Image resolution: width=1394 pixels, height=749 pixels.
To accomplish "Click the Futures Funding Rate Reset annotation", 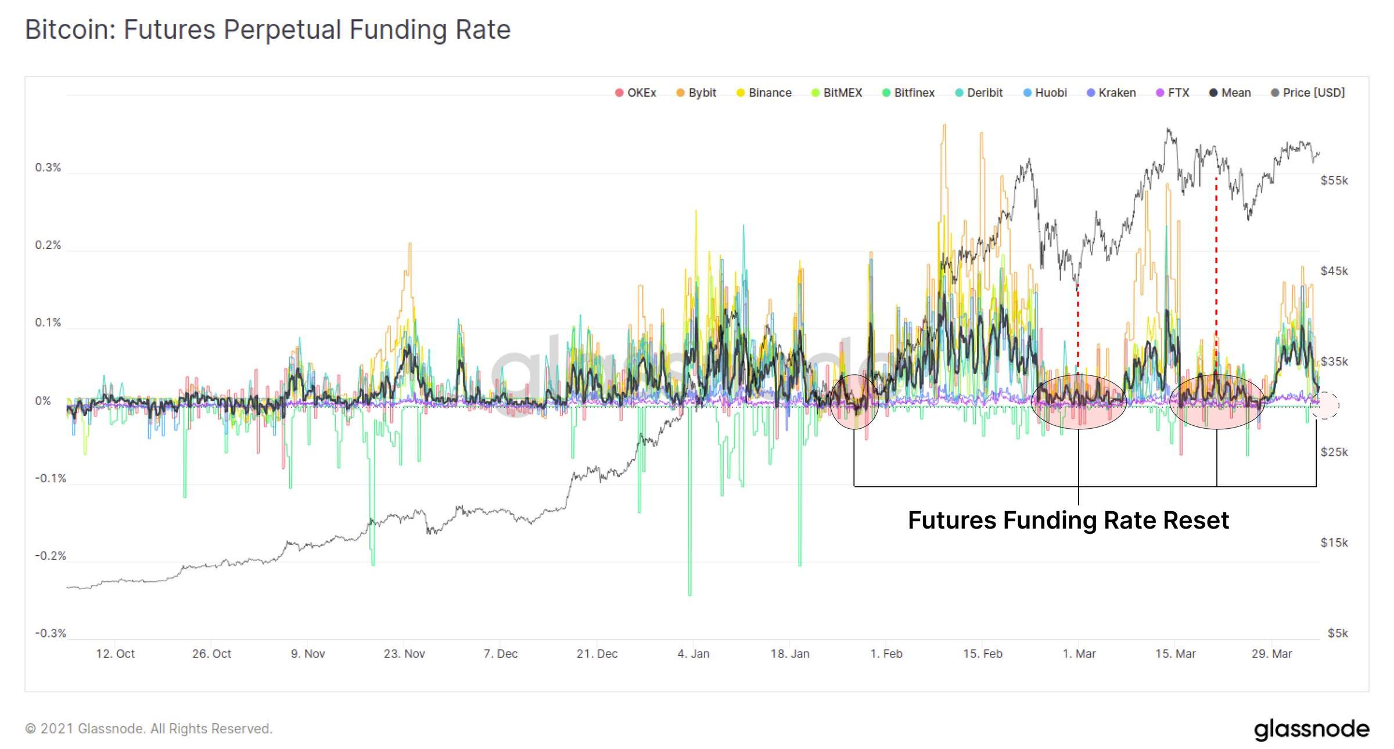I will pos(1068,520).
